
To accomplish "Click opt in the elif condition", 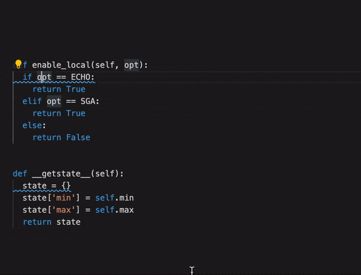I will tap(54, 101).
